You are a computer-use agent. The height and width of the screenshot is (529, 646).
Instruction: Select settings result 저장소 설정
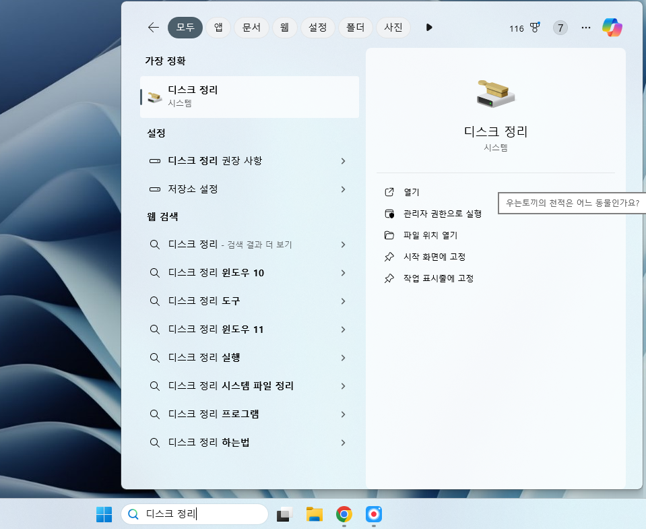pos(249,189)
